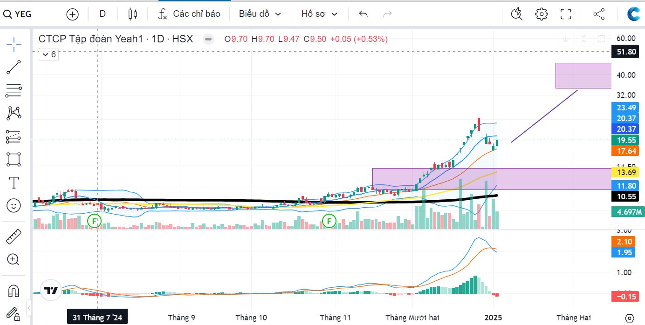This screenshot has height=325, width=645.
Task: Open Các chỉ báo indicators menu
Action: (x=189, y=14)
